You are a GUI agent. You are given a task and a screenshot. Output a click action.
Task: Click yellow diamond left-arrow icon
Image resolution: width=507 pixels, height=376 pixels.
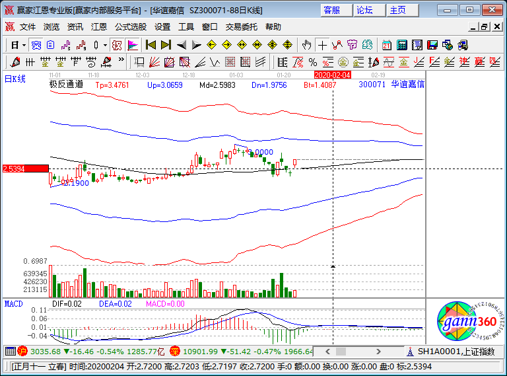(211, 45)
